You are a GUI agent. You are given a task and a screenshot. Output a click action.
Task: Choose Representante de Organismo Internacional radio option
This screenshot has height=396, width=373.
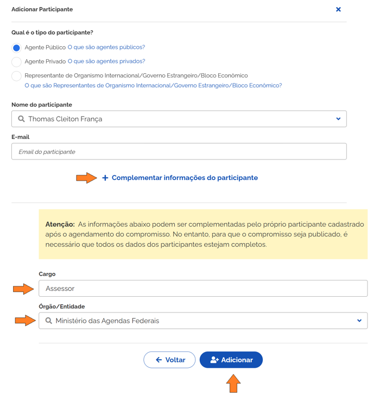pos(17,76)
